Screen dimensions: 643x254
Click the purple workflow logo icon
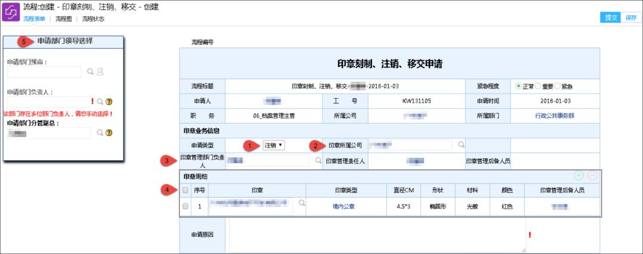(x=11, y=12)
